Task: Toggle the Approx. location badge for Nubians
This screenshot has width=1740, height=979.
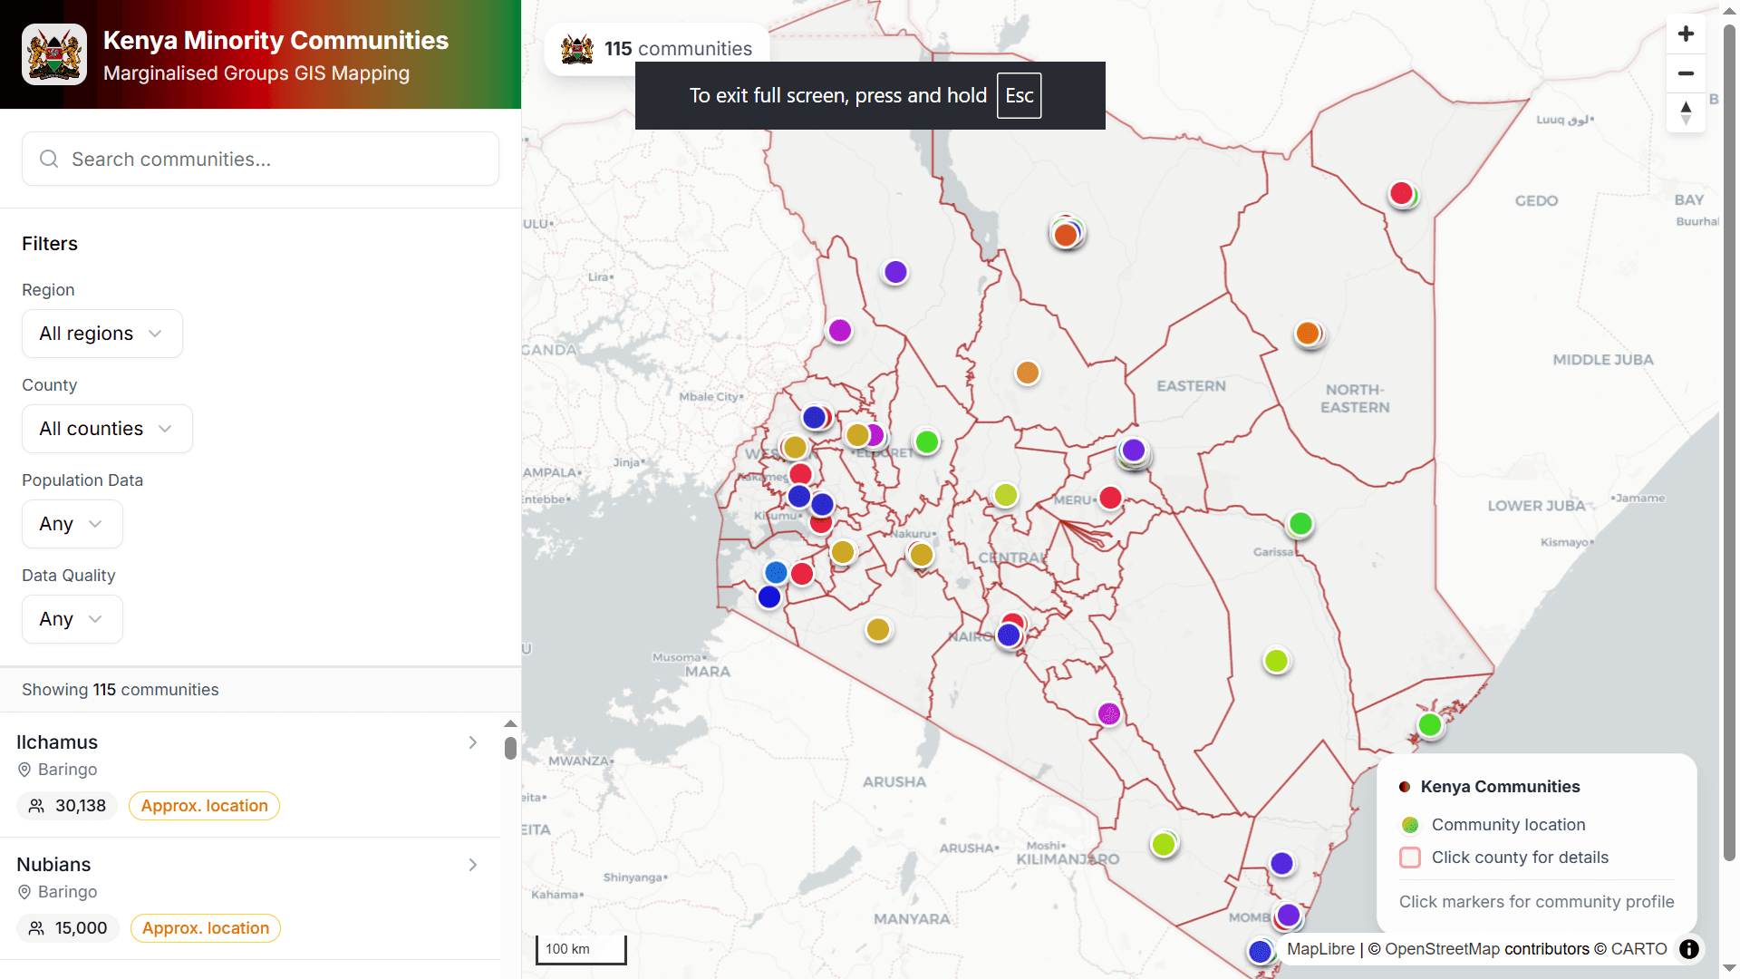Action: tap(205, 928)
